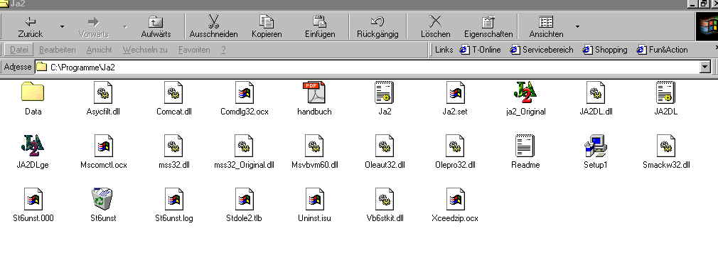Viewport: 718px width, 258px height.
Task: Select the St6unst.log file
Action: point(174,205)
